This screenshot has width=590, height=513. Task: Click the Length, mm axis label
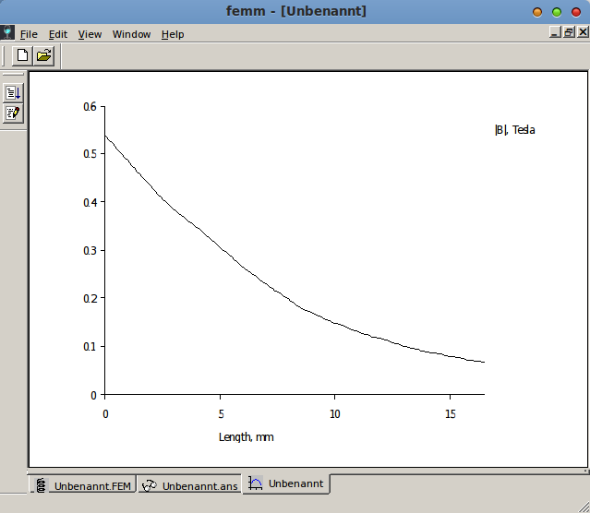tap(247, 437)
